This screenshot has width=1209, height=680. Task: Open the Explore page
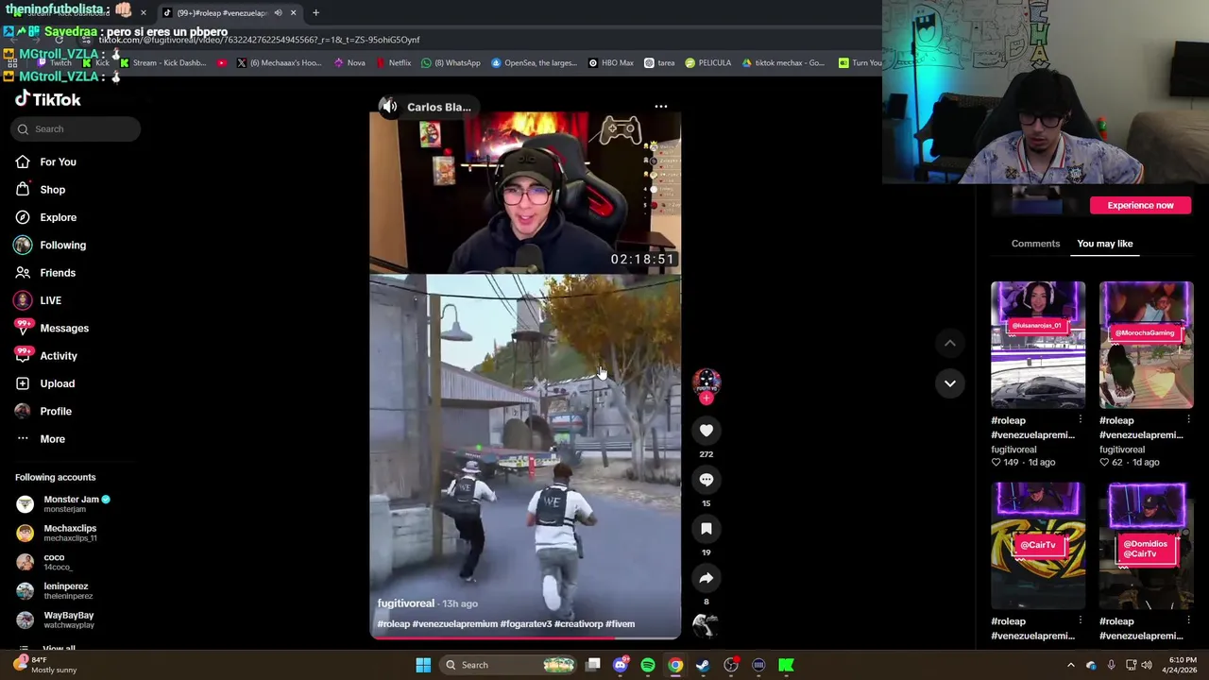[x=45, y=217]
